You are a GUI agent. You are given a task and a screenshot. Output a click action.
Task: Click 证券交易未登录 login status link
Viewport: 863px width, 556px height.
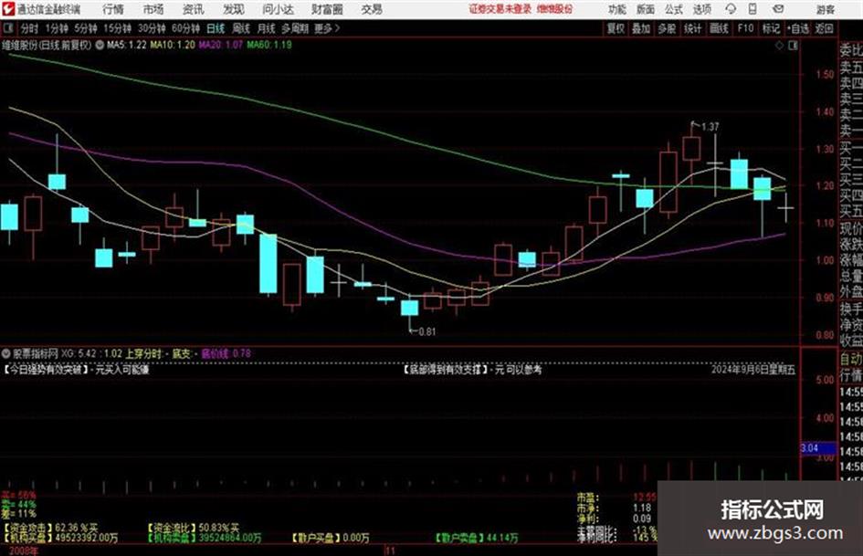[500, 9]
